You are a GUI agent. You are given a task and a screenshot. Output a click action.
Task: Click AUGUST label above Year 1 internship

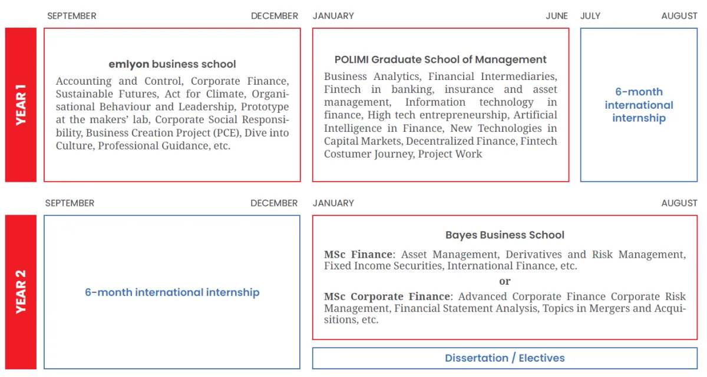[679, 16]
